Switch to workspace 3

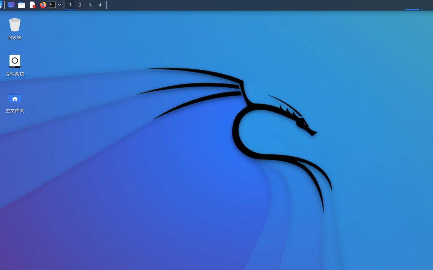[x=90, y=5]
